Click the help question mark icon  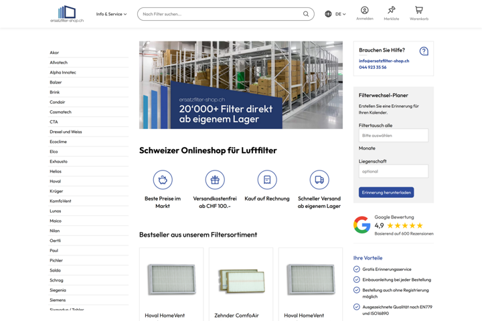424,51
